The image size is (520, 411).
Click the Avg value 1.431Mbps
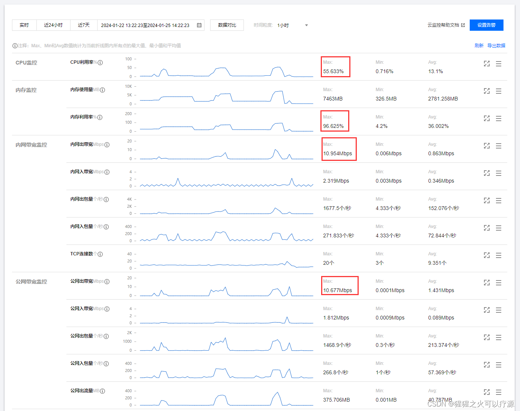click(x=441, y=290)
